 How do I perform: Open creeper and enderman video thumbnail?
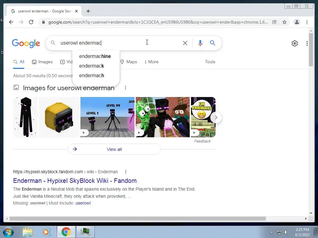click(x=163, y=117)
